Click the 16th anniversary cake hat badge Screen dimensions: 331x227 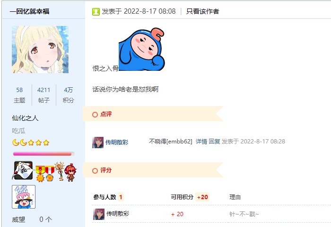pyautogui.click(x=24, y=197)
